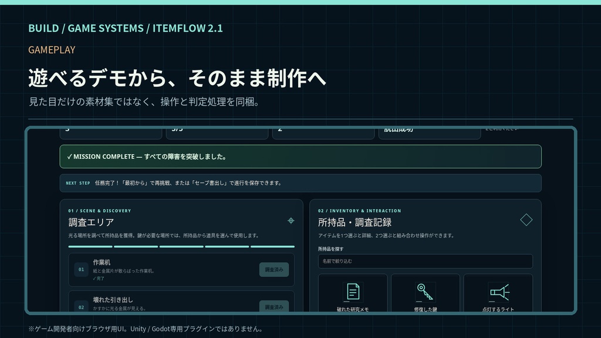Click the Unity / Godot footnote text
This screenshot has height=338, width=601.
[146, 329]
